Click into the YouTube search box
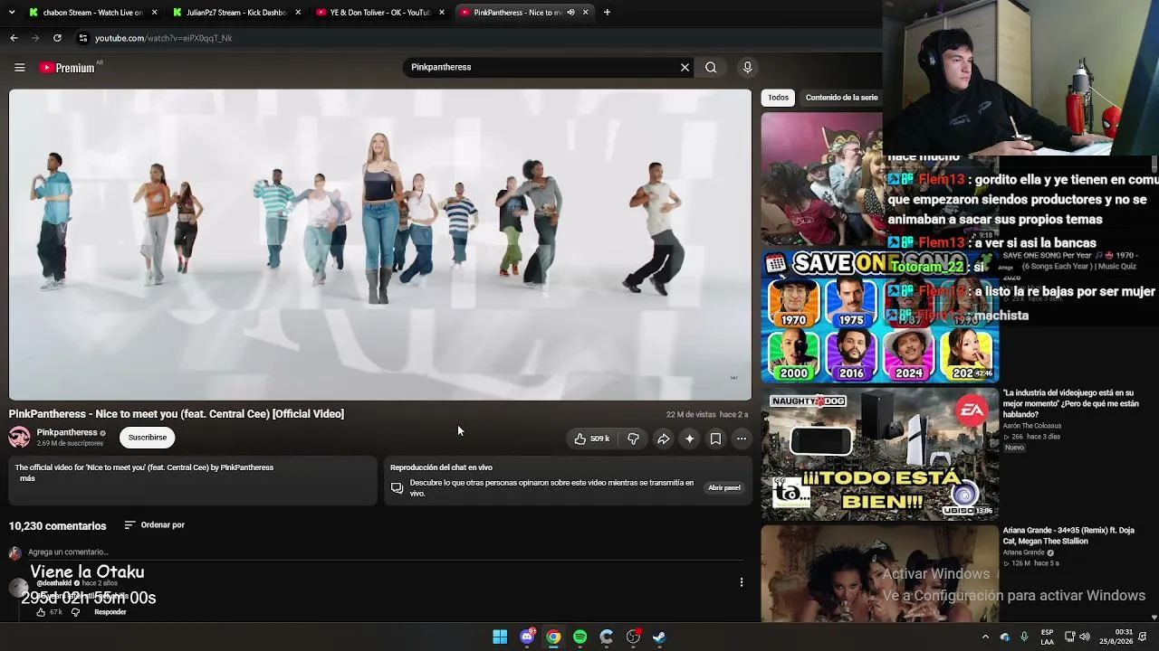Image resolution: width=1159 pixels, height=651 pixels. [543, 67]
